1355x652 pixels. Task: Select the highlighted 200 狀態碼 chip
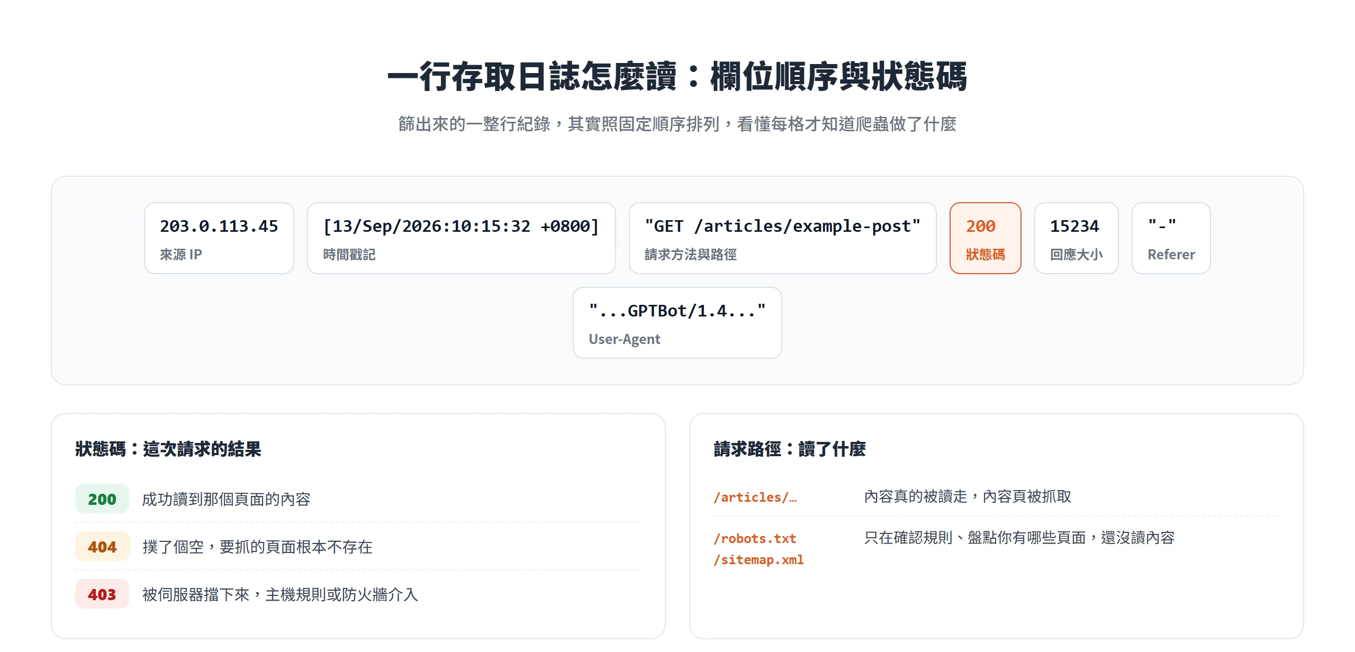(x=985, y=238)
